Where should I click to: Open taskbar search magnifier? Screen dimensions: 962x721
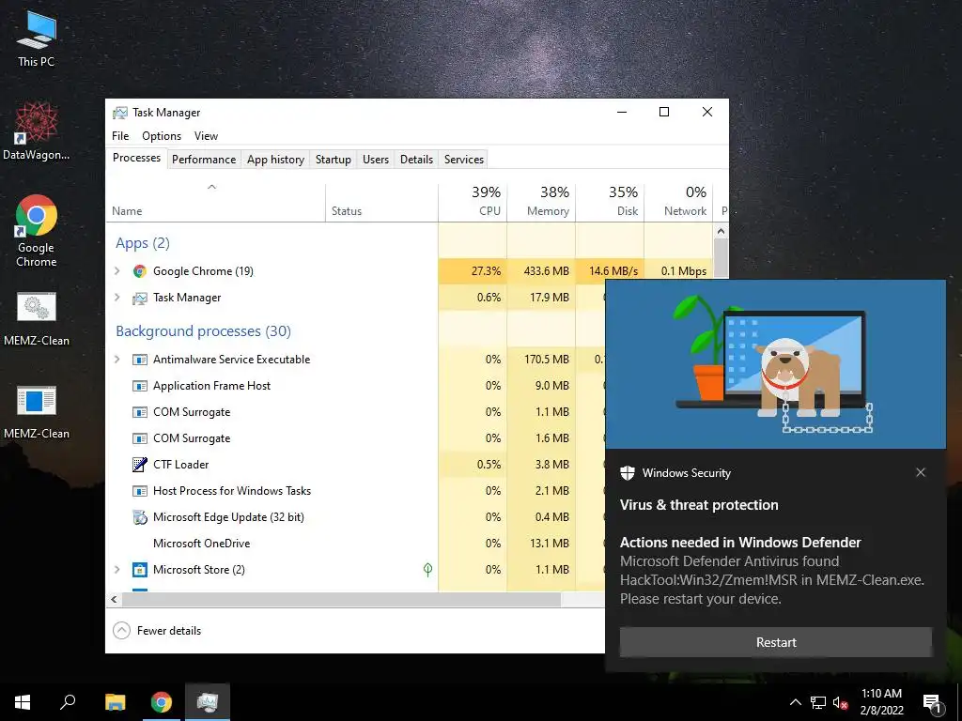tap(68, 702)
